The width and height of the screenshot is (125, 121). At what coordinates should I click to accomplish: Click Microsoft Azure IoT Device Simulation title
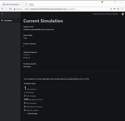point(106,14)
